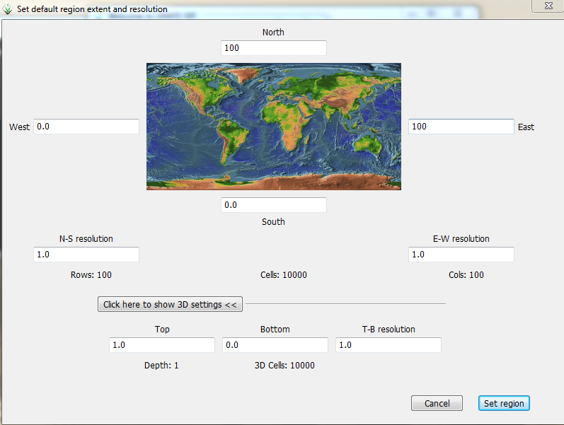This screenshot has height=425, width=564.
Task: Click into the South coordinate field
Action: (x=273, y=205)
